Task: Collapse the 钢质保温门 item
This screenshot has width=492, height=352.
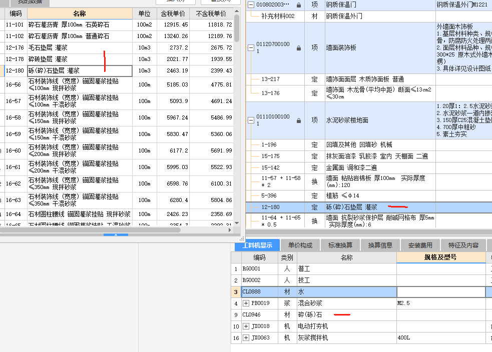Action: (x=251, y=4)
